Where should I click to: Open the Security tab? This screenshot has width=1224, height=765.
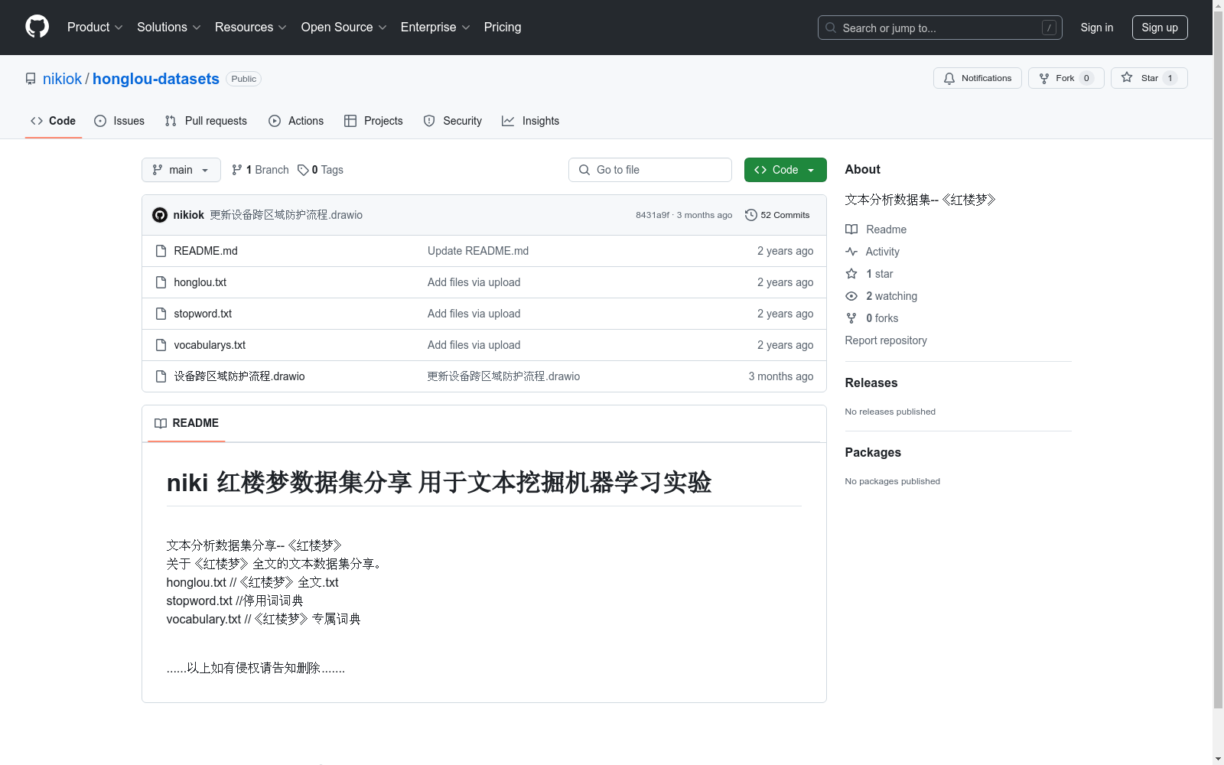(x=453, y=121)
